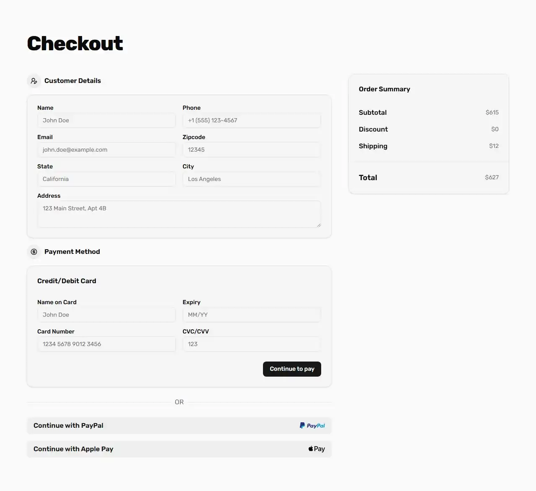Select the Expiry MM/YY field
The height and width of the screenshot is (491, 536).
pos(251,315)
